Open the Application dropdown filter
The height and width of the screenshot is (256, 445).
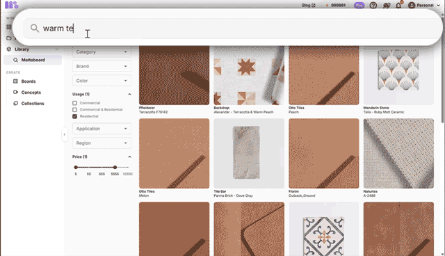click(x=102, y=129)
